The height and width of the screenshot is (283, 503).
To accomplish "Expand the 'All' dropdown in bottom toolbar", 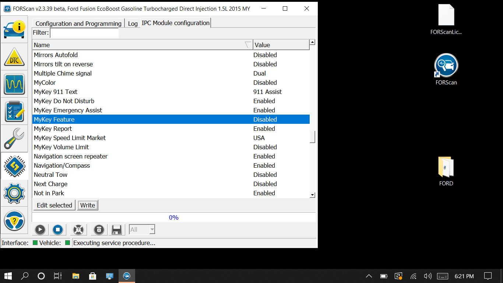I will [x=152, y=230].
